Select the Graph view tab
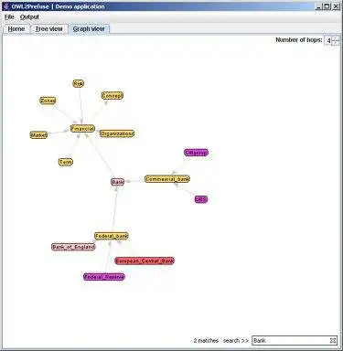 coord(89,29)
